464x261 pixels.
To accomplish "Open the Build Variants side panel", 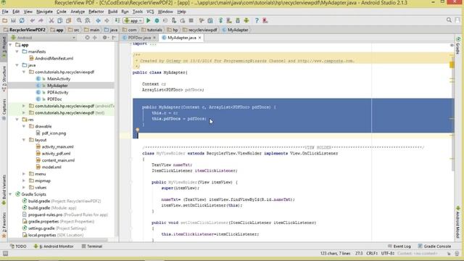I will [x=4, y=189].
